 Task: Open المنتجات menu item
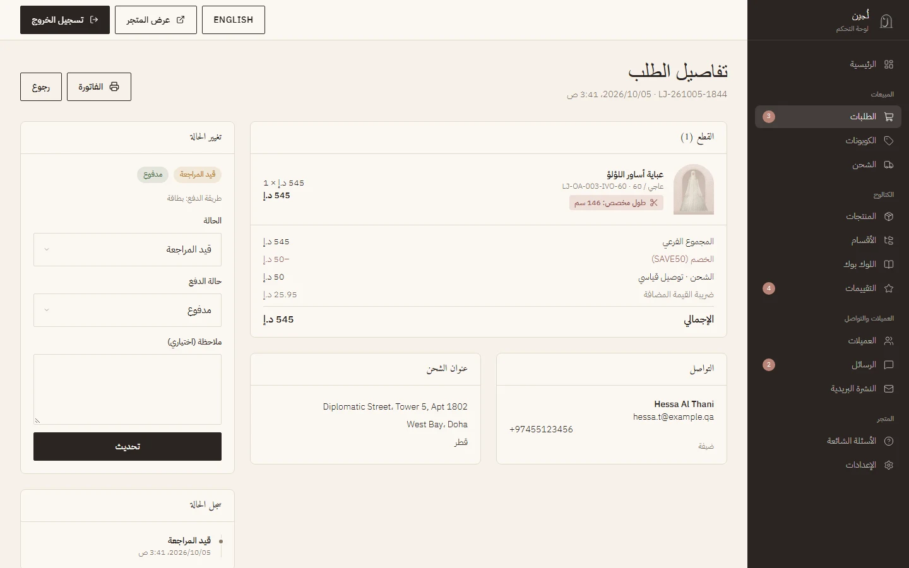pos(828,216)
